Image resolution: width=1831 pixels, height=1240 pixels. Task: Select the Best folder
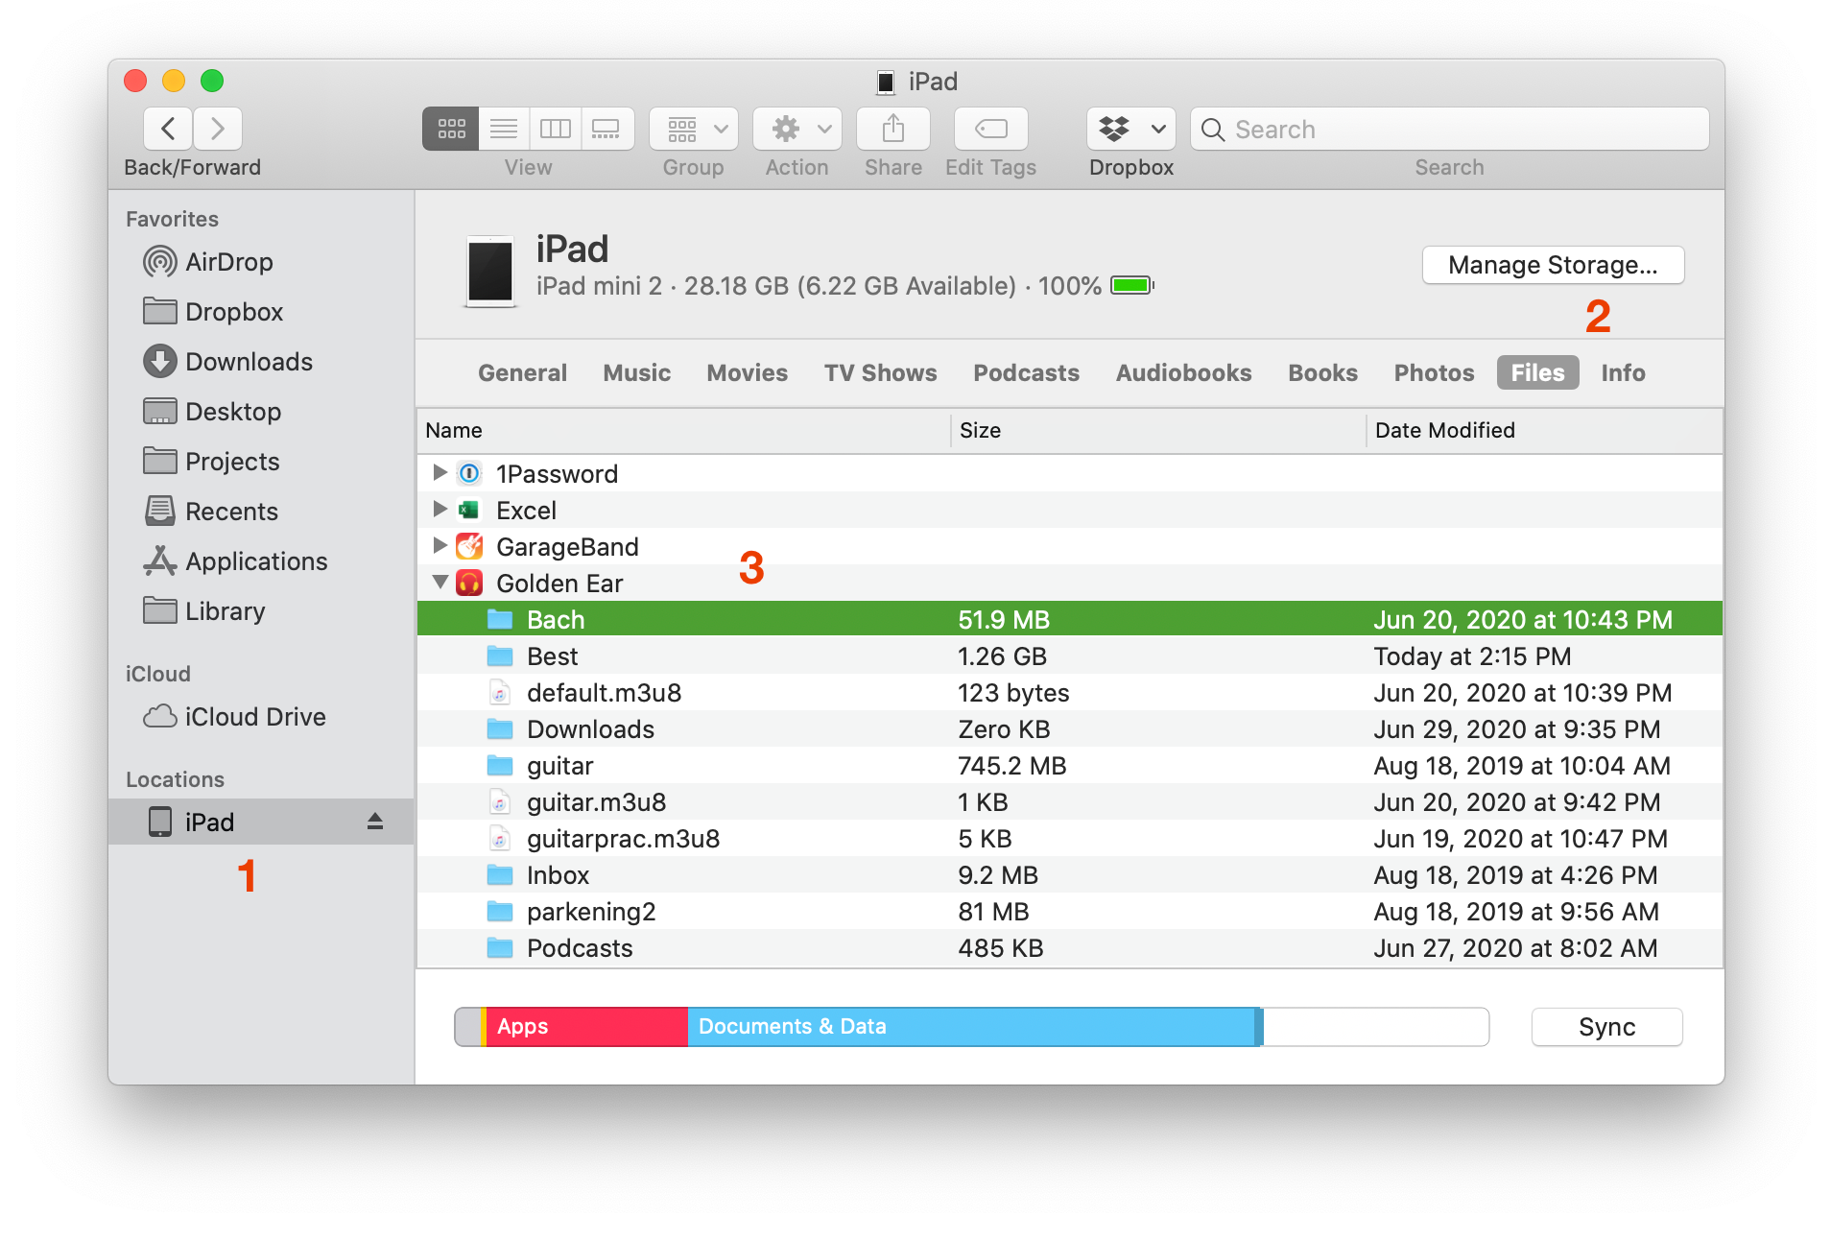tap(1070, 656)
